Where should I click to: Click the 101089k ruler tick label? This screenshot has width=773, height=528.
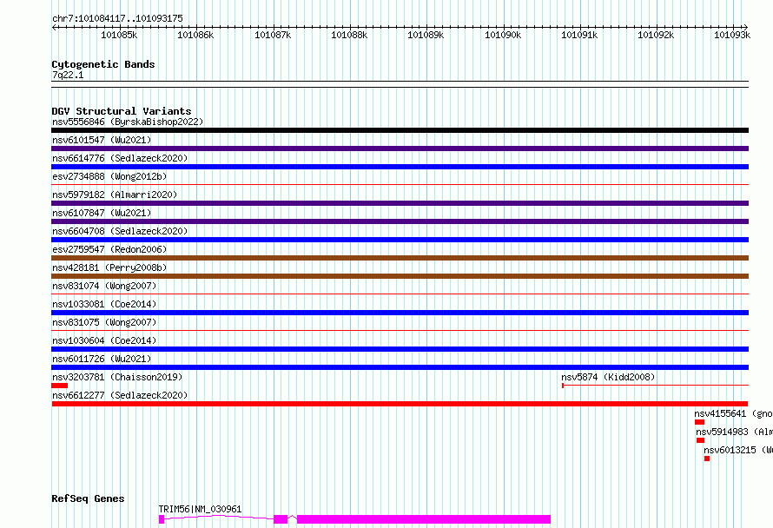(425, 35)
